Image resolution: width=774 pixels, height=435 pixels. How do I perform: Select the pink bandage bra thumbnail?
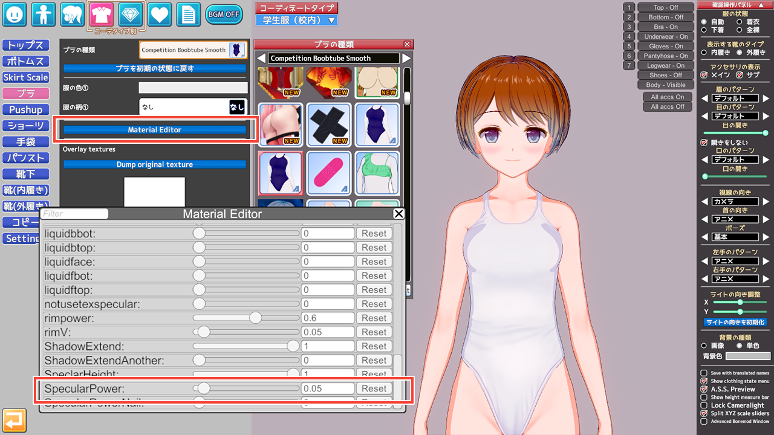(x=328, y=173)
